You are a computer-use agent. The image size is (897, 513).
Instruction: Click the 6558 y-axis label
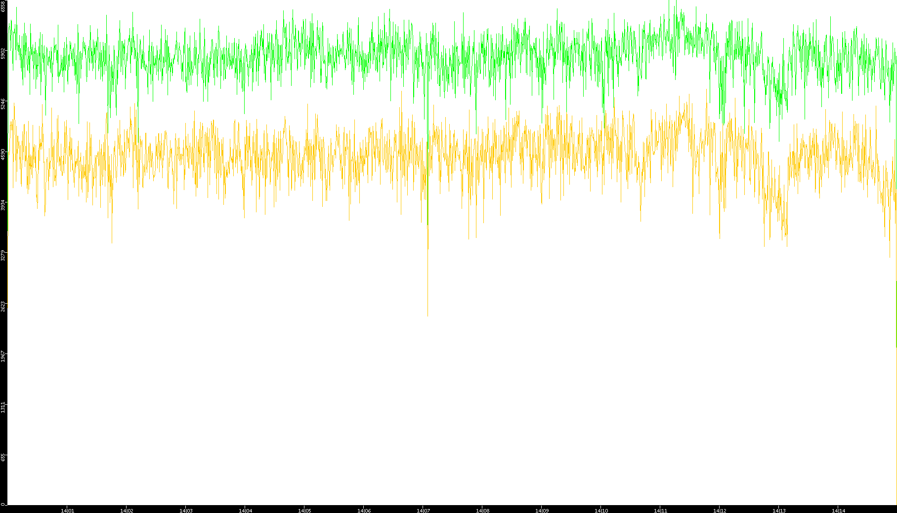3,6
